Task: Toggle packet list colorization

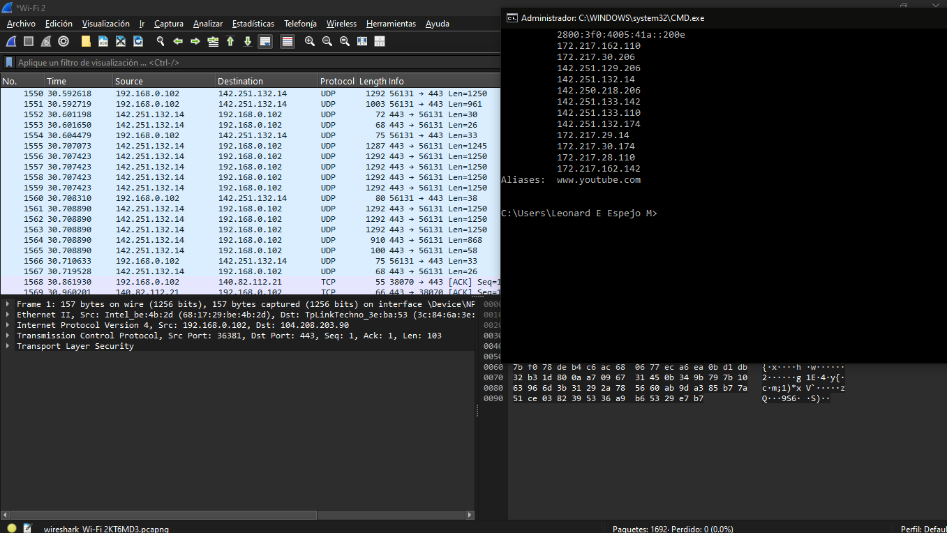Action: (288, 41)
